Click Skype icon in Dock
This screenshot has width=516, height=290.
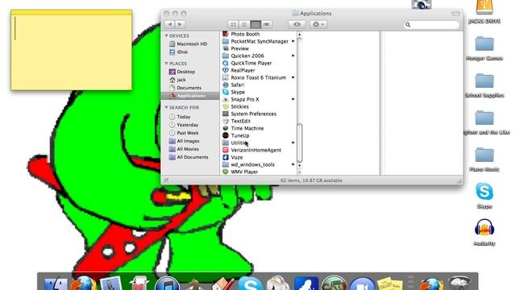click(x=250, y=284)
